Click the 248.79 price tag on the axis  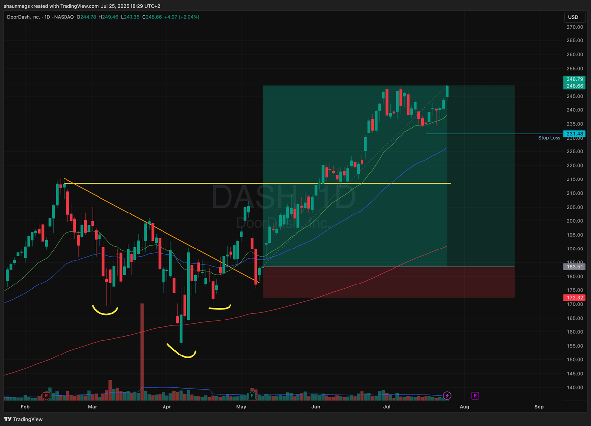tap(573, 79)
